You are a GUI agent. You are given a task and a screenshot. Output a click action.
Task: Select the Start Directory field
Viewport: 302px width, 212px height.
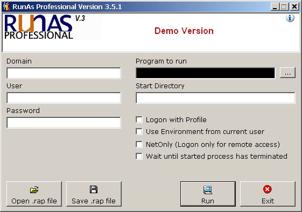point(215,98)
